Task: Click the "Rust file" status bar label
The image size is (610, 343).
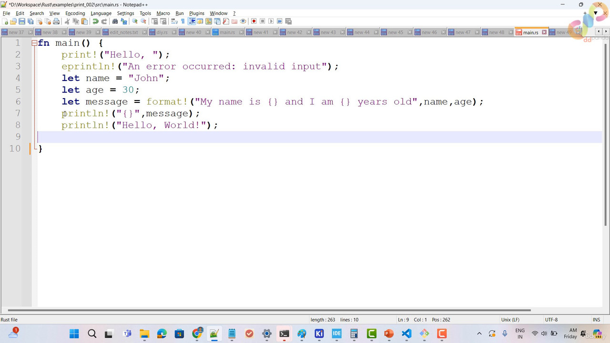Action: tap(9, 320)
